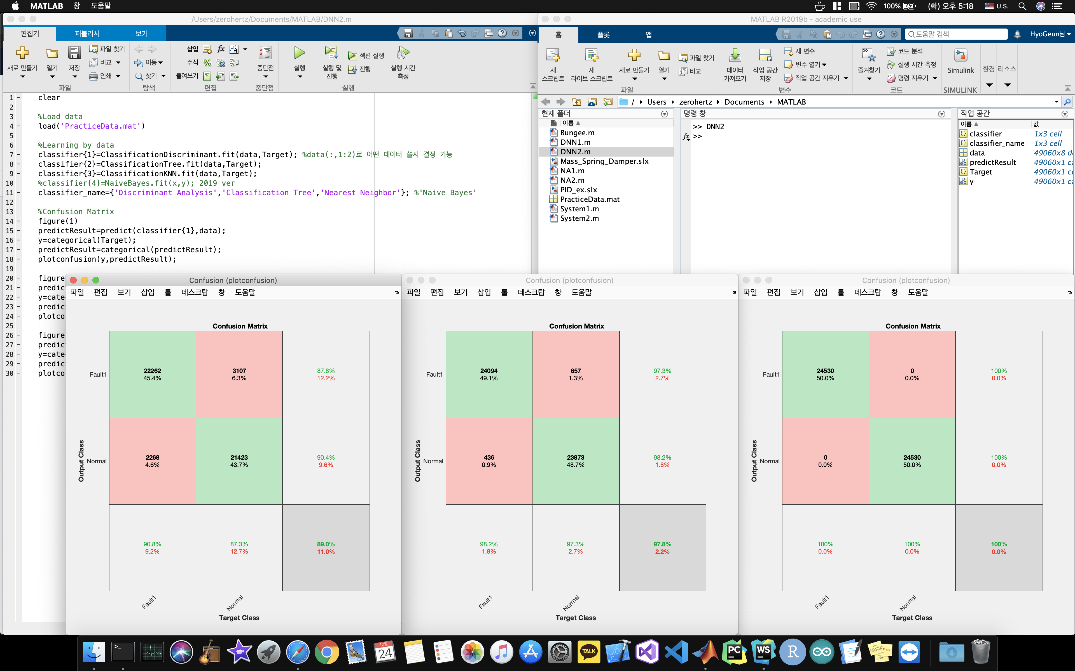1075x671 pixels.
Task: Select Mass_Spring_Damper.slx file
Action: [604, 161]
